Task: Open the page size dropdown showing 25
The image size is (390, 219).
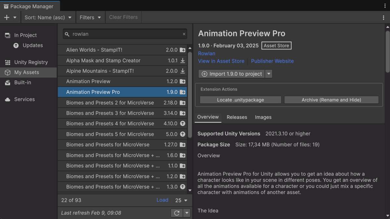Action: 181,200
